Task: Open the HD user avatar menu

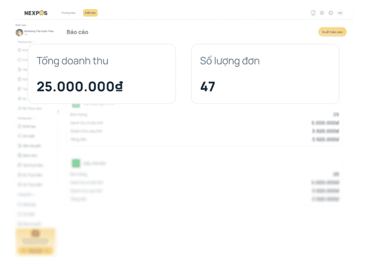Action: (340, 13)
